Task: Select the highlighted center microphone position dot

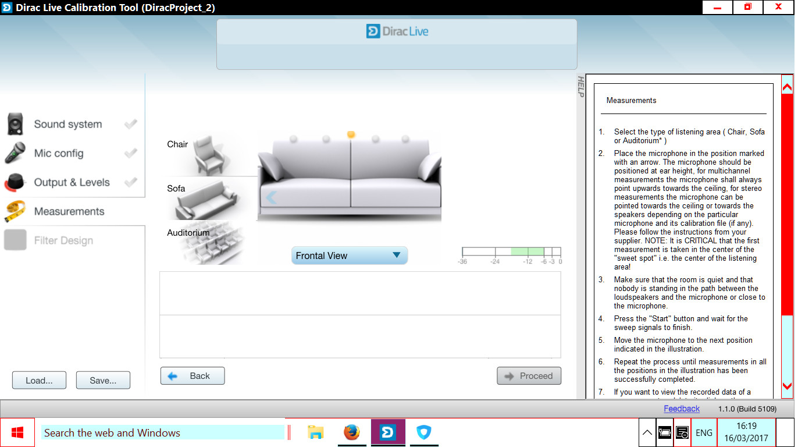Action: click(x=351, y=134)
